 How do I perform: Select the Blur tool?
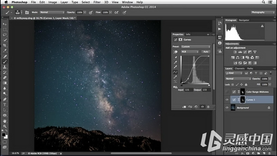5,88
